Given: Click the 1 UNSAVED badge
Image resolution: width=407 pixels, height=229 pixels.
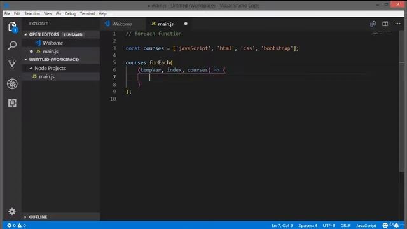Looking at the screenshot, I should [x=73, y=34].
